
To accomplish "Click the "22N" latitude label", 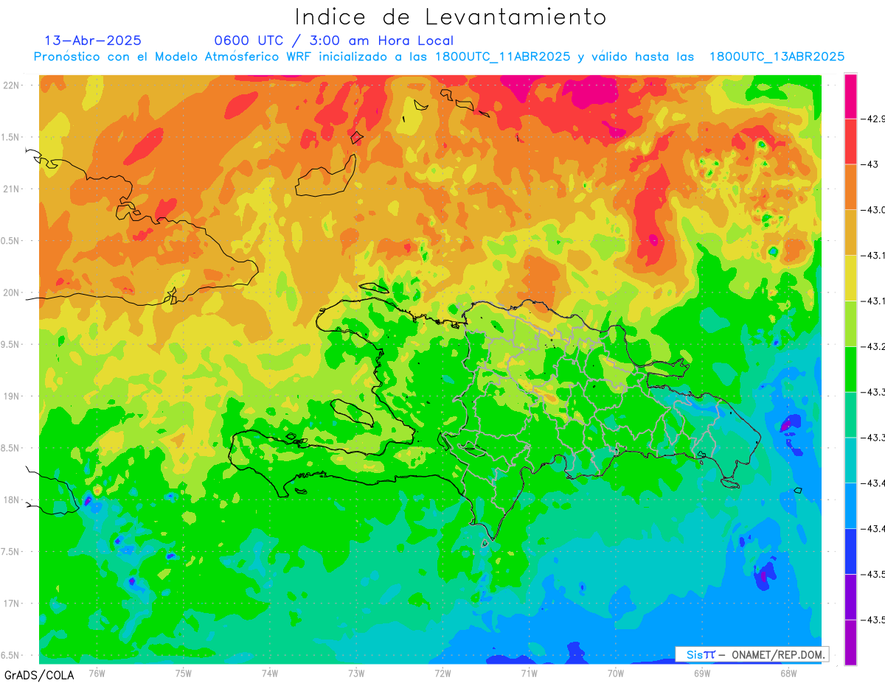I will (12, 85).
